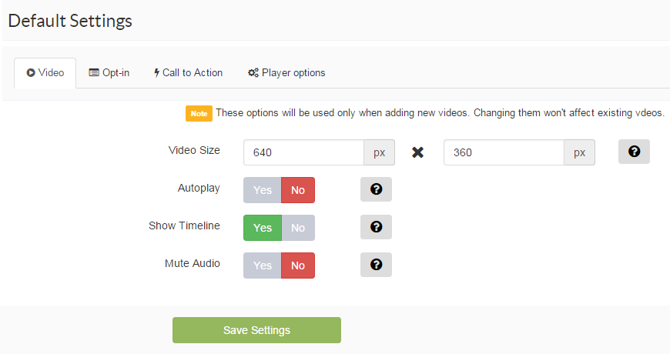Click the orange Note badge
The height and width of the screenshot is (354, 670).
click(x=199, y=113)
